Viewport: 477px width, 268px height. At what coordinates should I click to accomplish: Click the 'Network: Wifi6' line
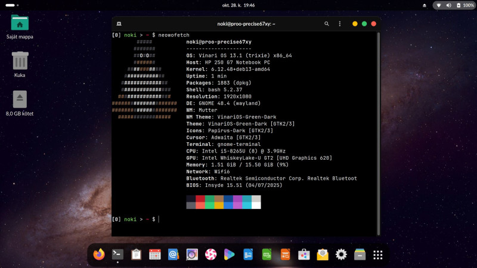click(208, 172)
